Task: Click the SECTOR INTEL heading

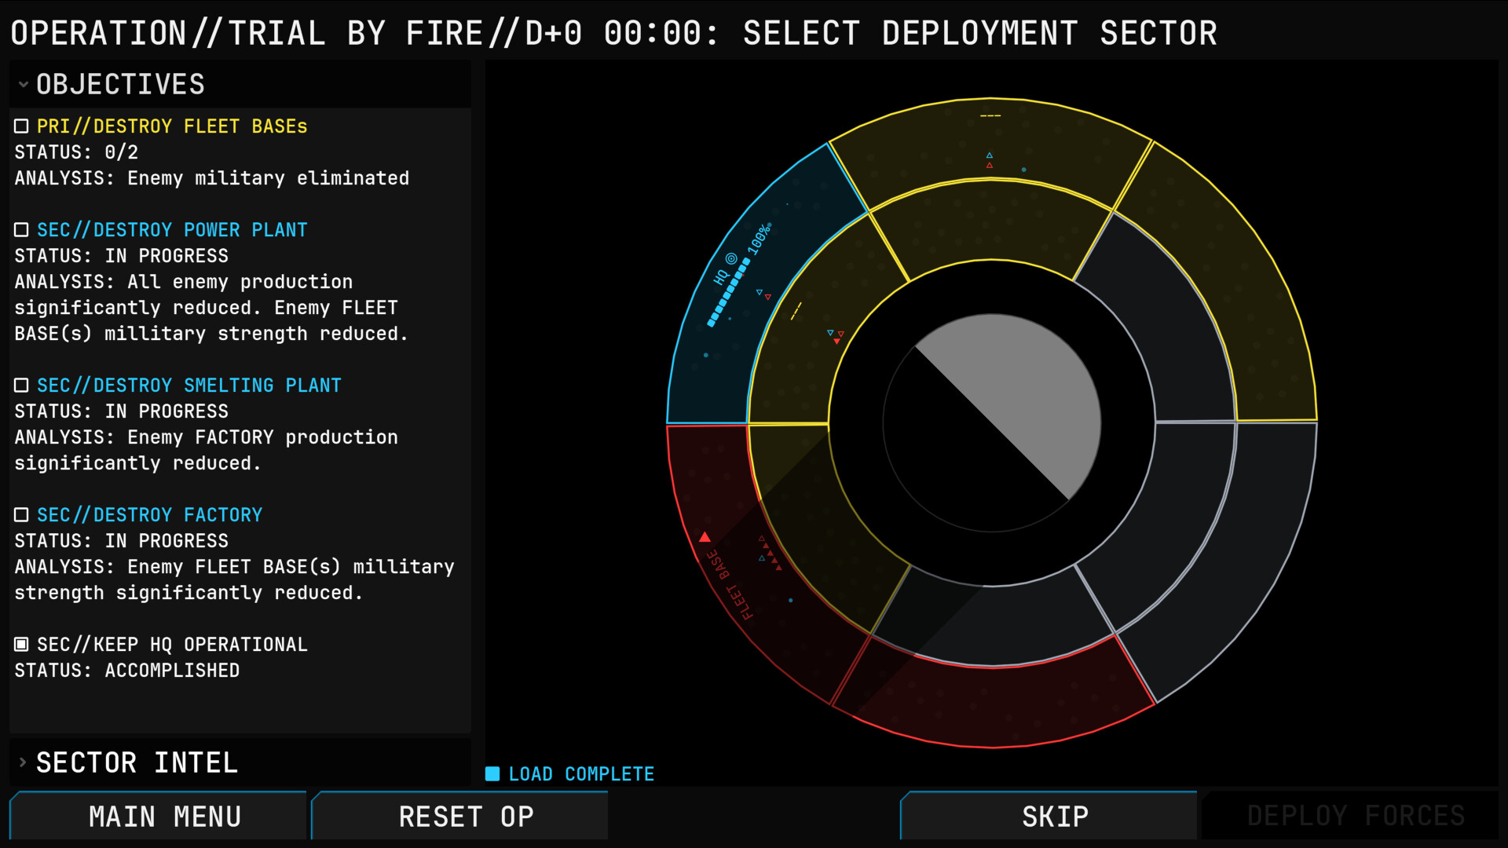Action: pos(137,762)
